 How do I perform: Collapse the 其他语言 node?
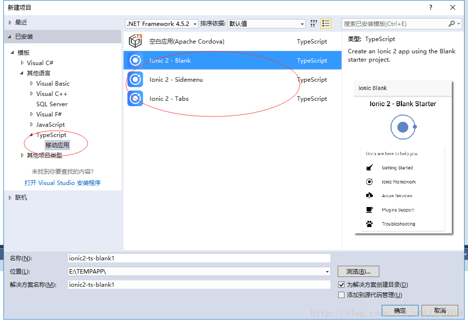click(x=22, y=73)
